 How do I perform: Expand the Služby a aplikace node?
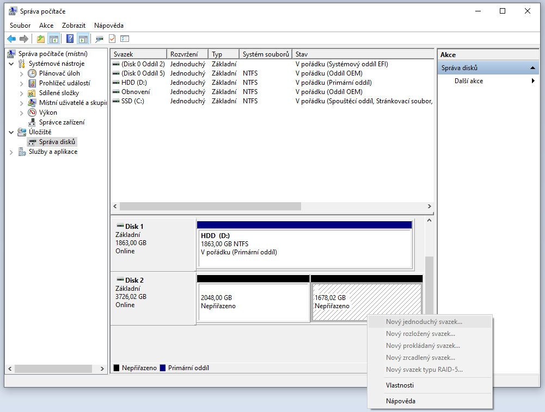pos(12,152)
